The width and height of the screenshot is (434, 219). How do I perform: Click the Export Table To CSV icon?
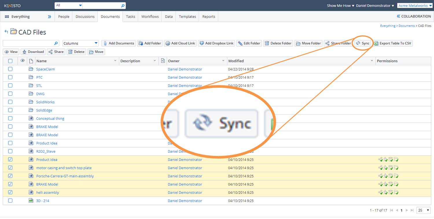(376, 43)
